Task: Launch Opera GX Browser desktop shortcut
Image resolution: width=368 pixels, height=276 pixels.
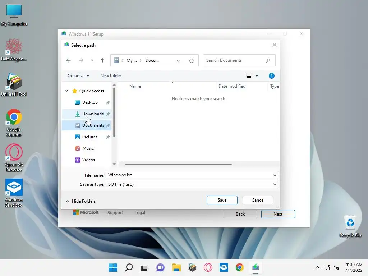Action: pyautogui.click(x=14, y=158)
